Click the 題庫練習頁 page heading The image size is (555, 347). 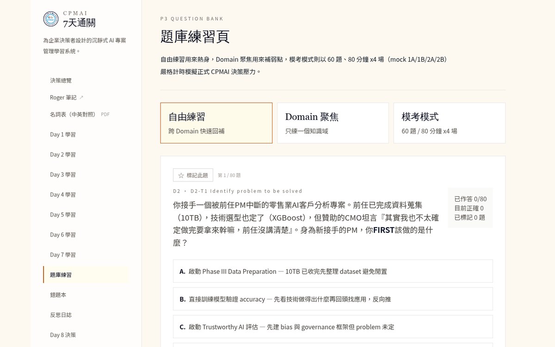point(195,37)
